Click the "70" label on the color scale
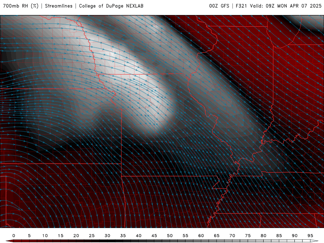Screen dimensions: 324x243 232,236
